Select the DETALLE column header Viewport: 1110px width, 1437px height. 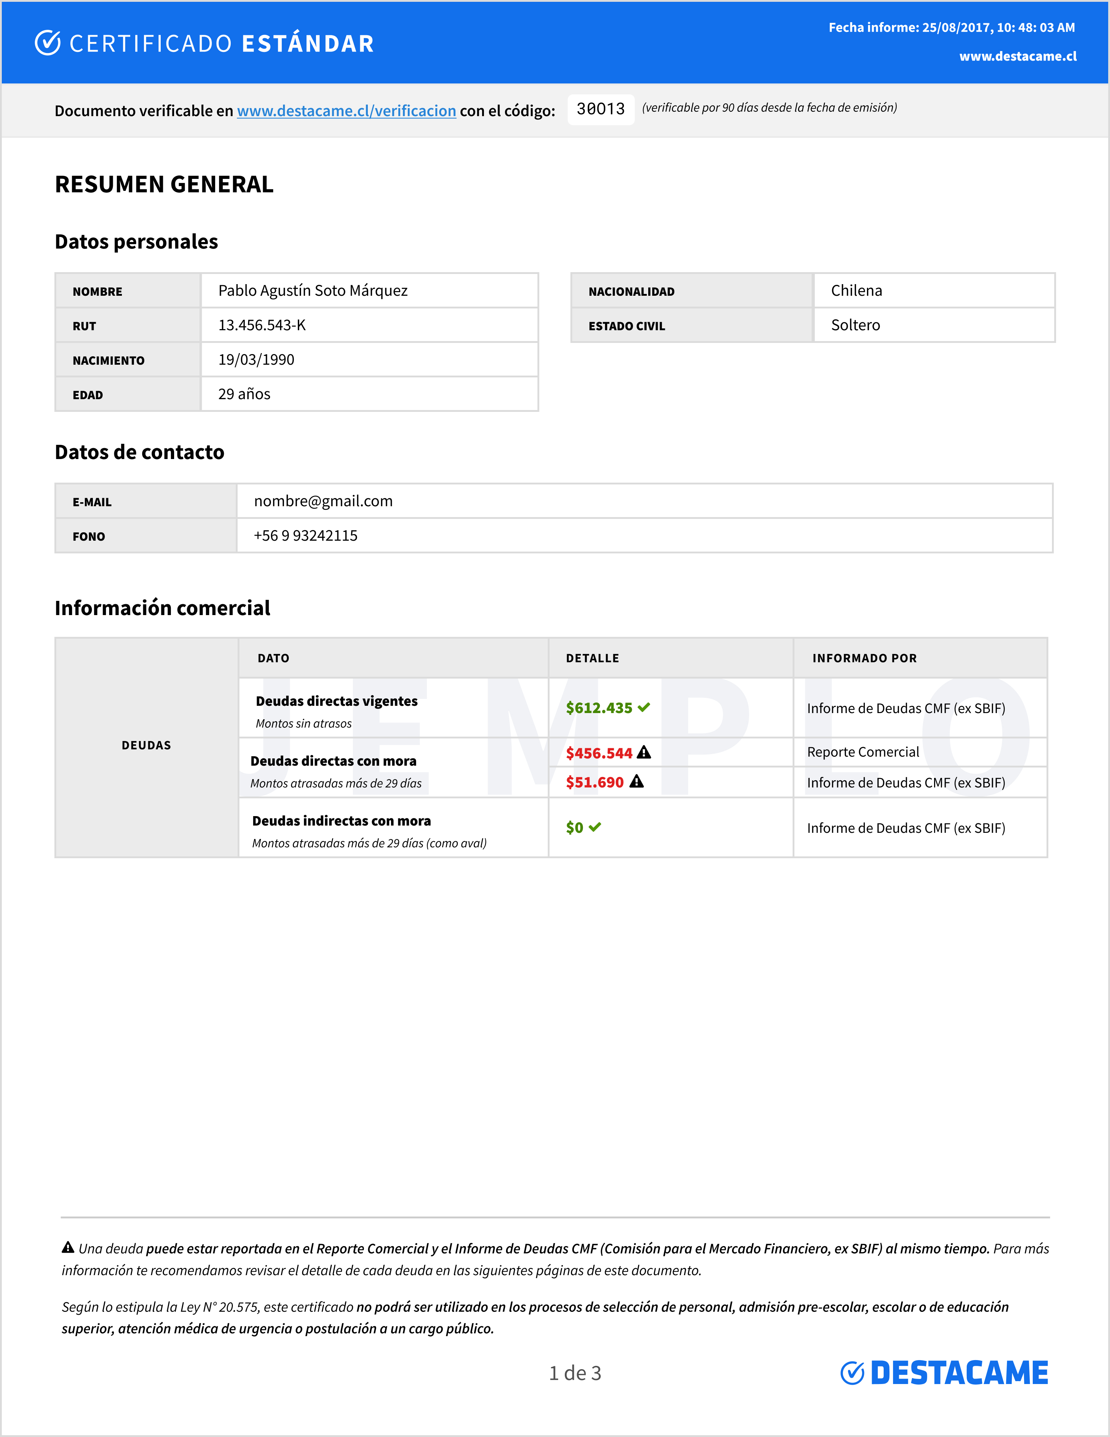(592, 657)
